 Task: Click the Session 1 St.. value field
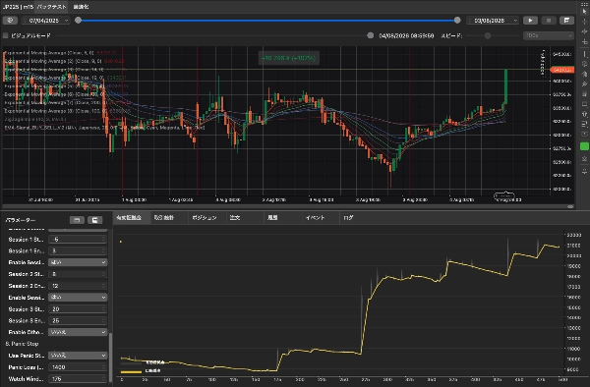click(x=78, y=240)
